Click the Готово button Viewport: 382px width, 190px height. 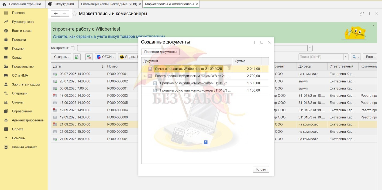[x=261, y=169]
